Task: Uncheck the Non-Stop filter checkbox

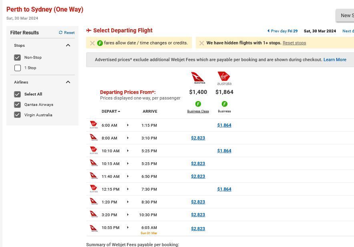Action: (x=18, y=57)
